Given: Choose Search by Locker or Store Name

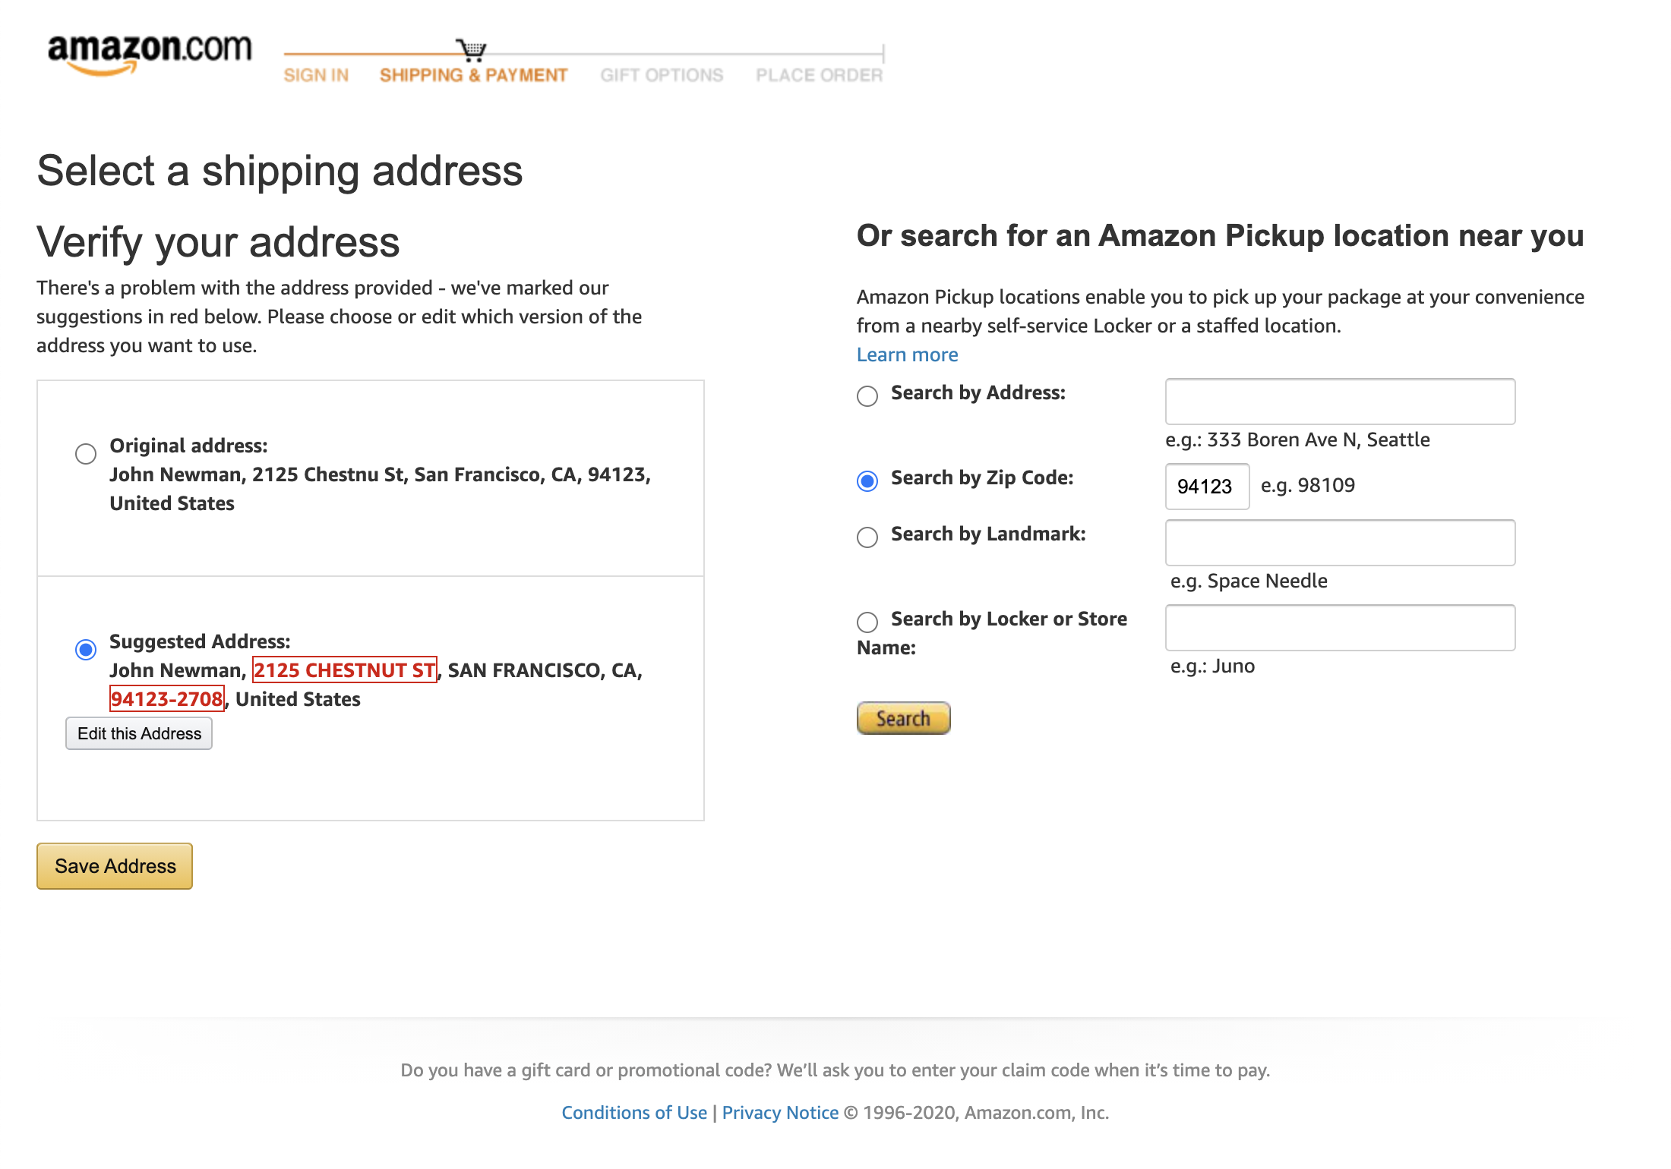Looking at the screenshot, I should pos(866,622).
